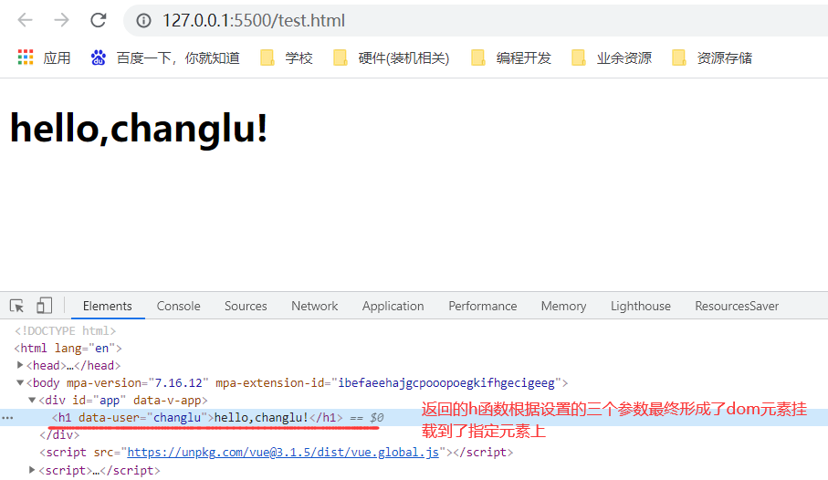Switch to the Memory tab
Screen dimensions: 828x480
coord(563,306)
